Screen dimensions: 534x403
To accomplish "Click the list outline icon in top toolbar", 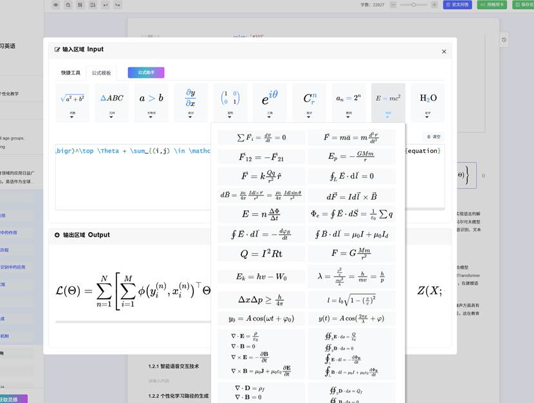I will 93,4.
